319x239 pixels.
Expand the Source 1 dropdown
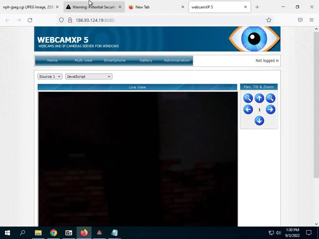click(50, 77)
